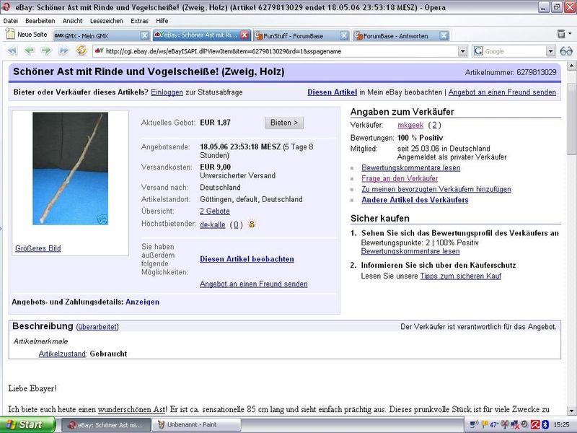
Task: Click the Bieten button
Action: click(x=284, y=123)
